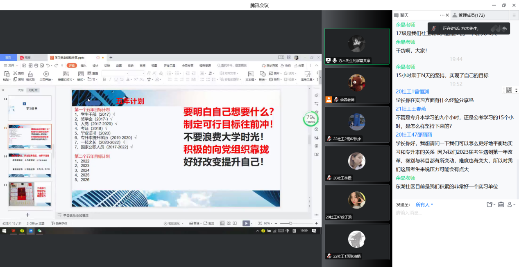Screen dimensions: 519x267
Task: Open the 插入 ribbon tab
Action: coord(84,65)
